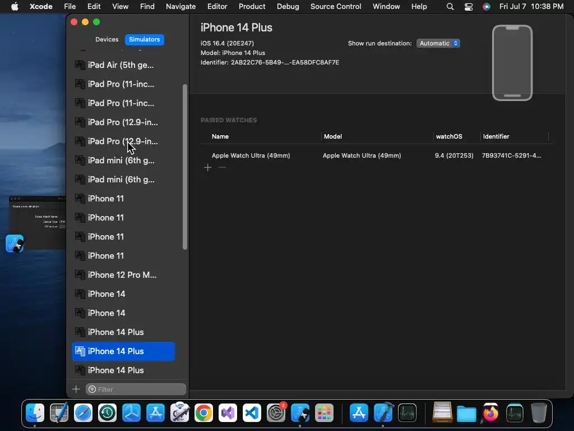
Task: Open Visual Studio (purple) from the Dock
Action: pos(228,412)
